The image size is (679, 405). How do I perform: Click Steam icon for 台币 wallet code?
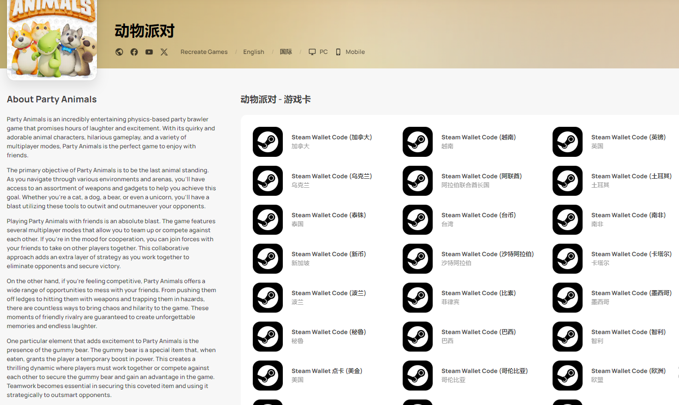418,220
